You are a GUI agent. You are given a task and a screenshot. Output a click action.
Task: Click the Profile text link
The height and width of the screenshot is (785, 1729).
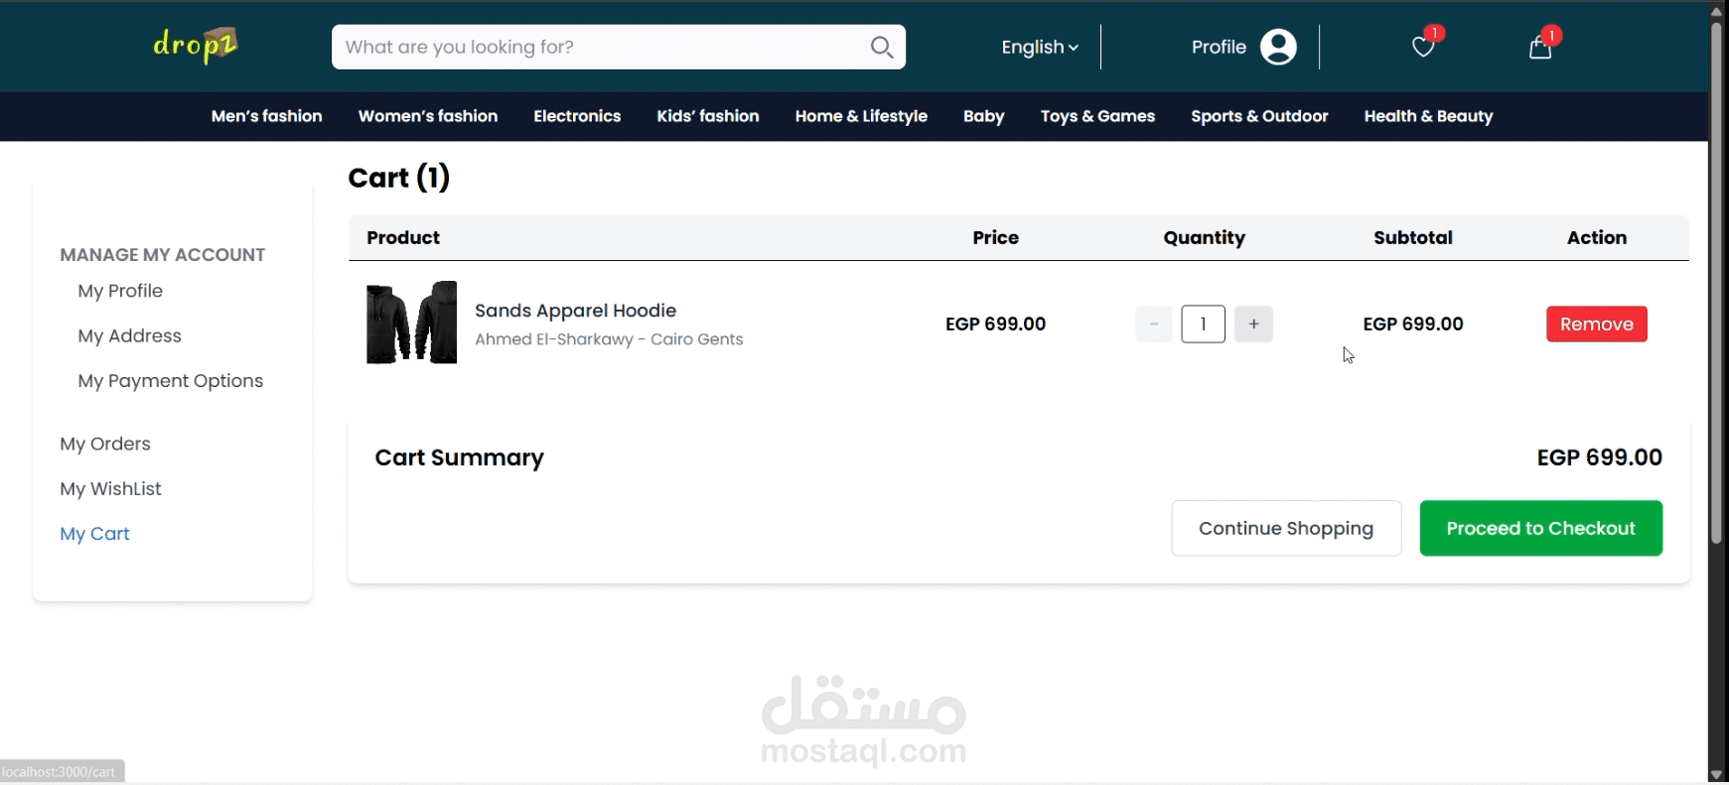click(x=1219, y=47)
